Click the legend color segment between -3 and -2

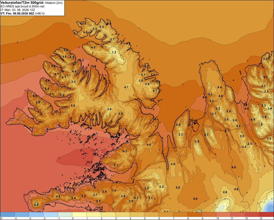36,215
